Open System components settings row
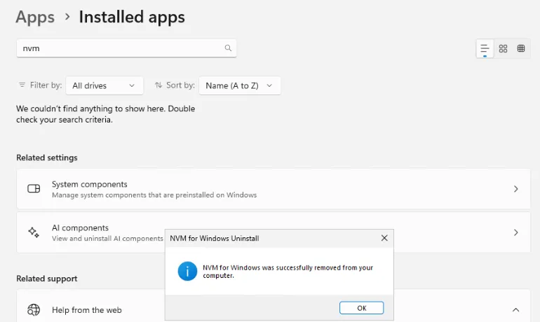This screenshot has width=540, height=322. pos(274,189)
